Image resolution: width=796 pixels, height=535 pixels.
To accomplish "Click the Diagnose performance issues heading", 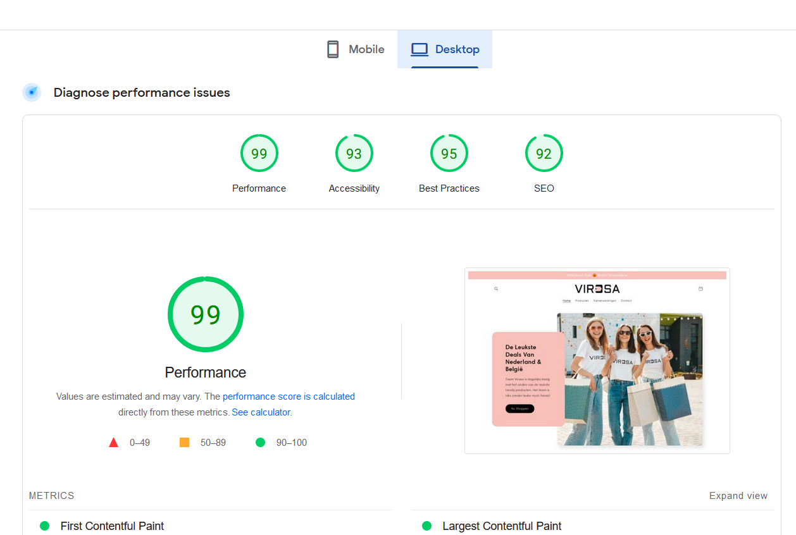I will (142, 92).
